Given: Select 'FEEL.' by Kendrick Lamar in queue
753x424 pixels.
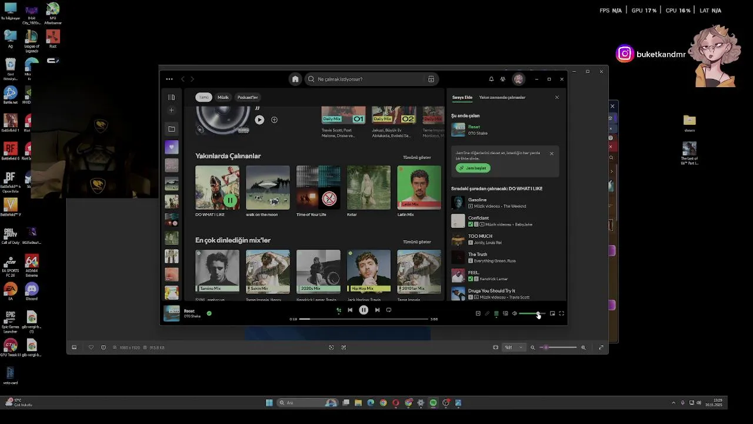Looking at the screenshot, I should (505, 276).
